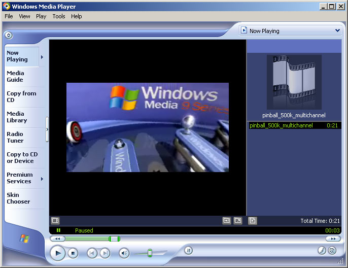Mute the audio with the speaker button
This screenshot has width=348, height=268.
click(124, 253)
